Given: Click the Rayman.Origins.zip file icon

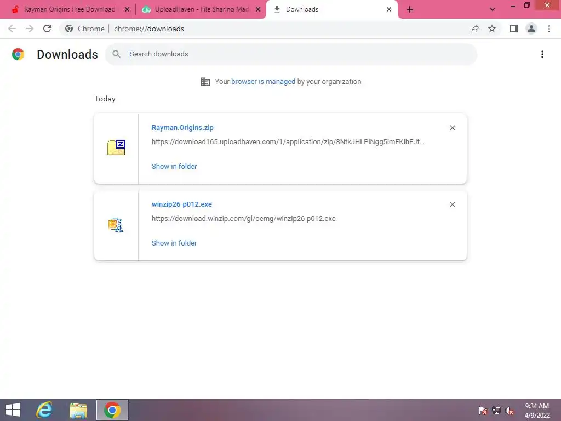Looking at the screenshot, I should point(116,147).
